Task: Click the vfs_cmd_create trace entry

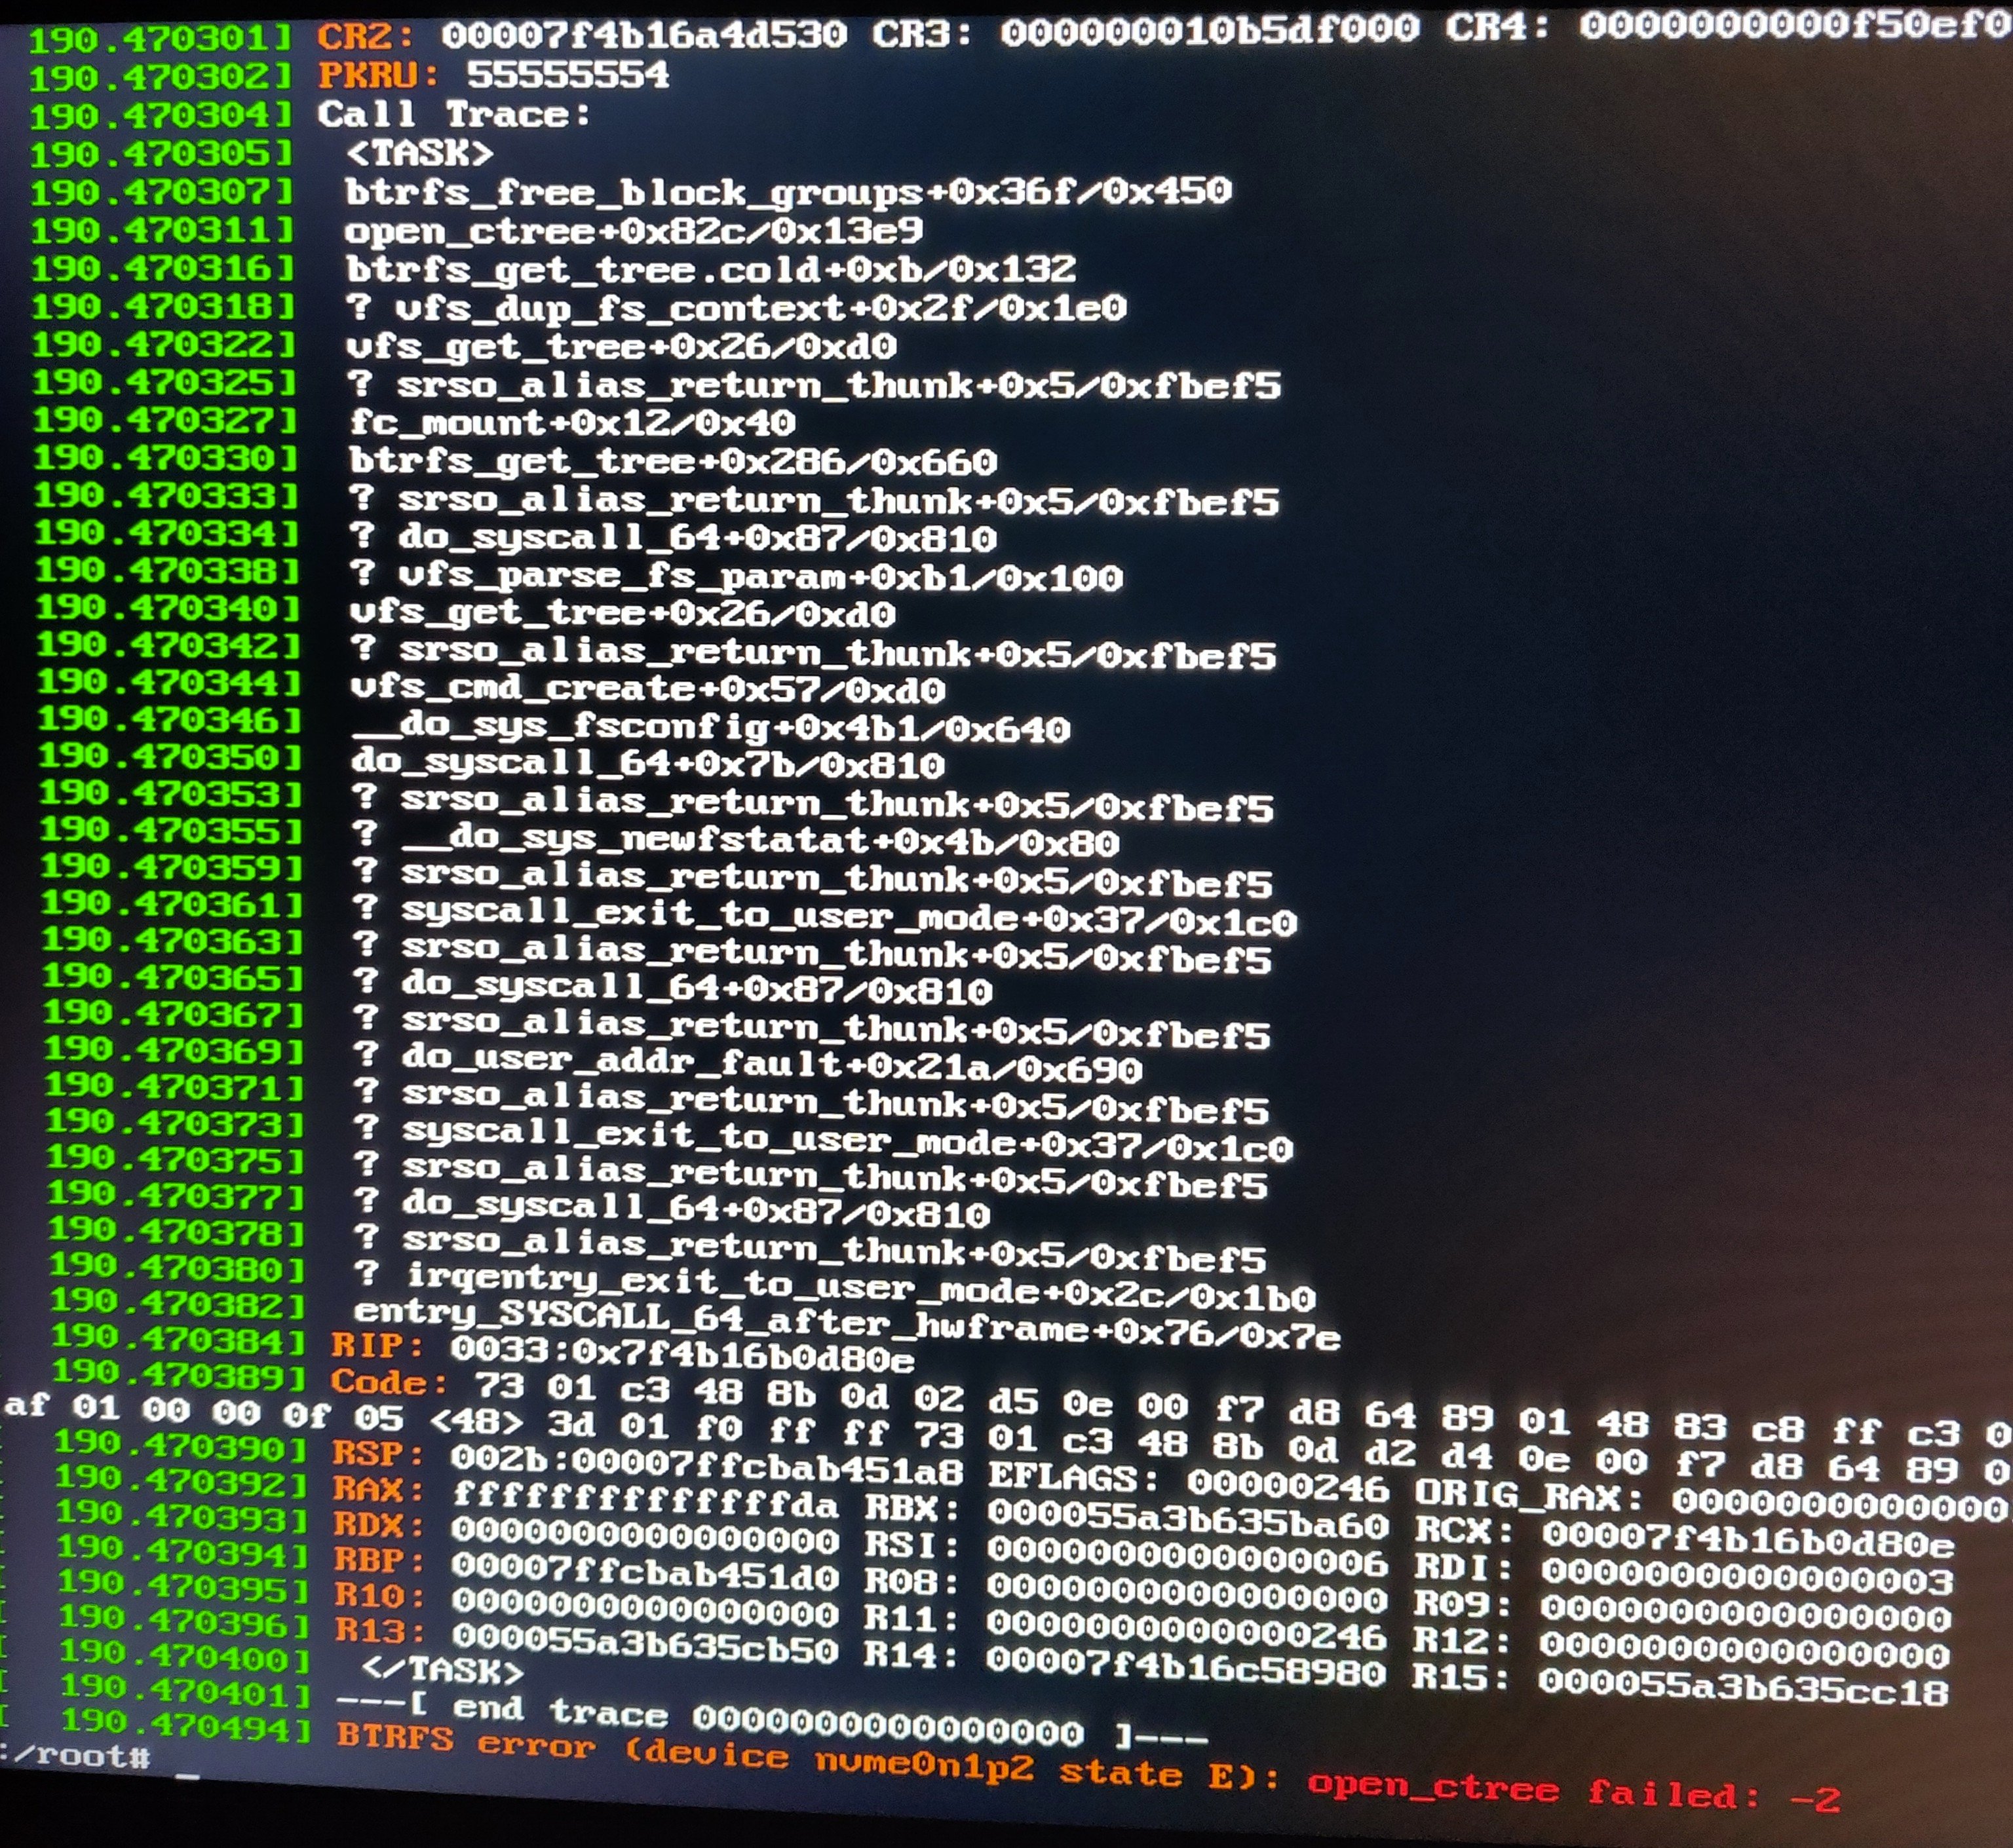Action: pyautogui.click(x=646, y=688)
